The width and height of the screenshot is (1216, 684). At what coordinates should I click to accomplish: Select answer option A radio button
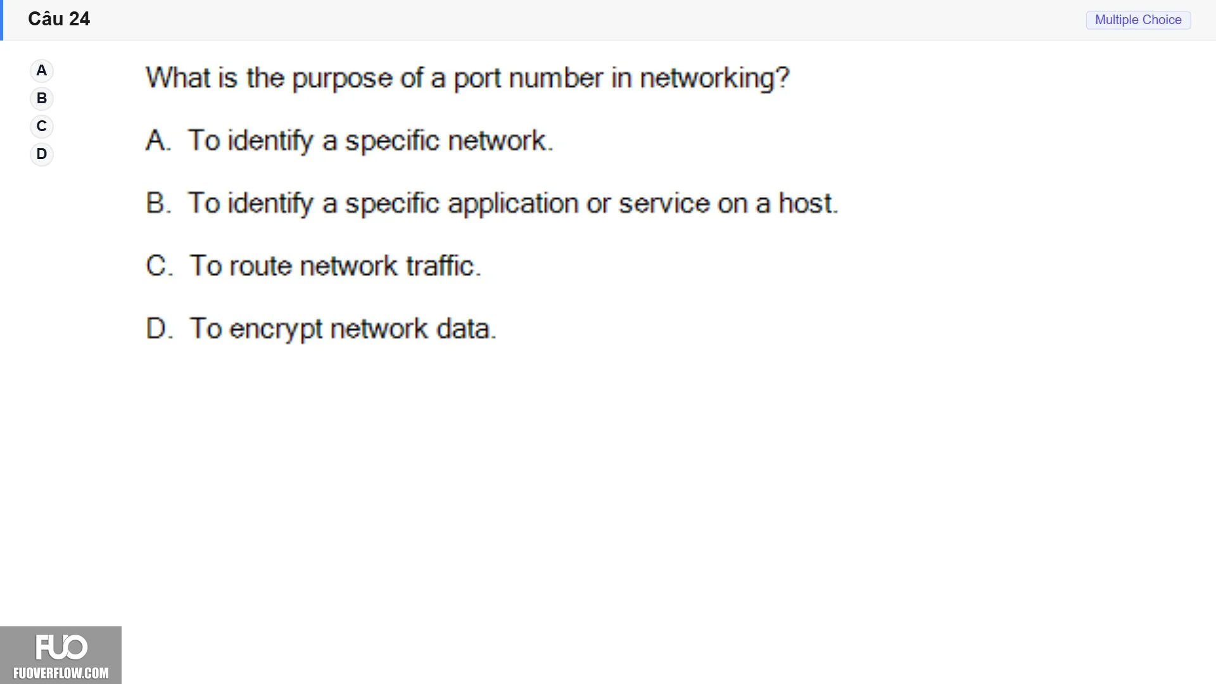point(42,71)
